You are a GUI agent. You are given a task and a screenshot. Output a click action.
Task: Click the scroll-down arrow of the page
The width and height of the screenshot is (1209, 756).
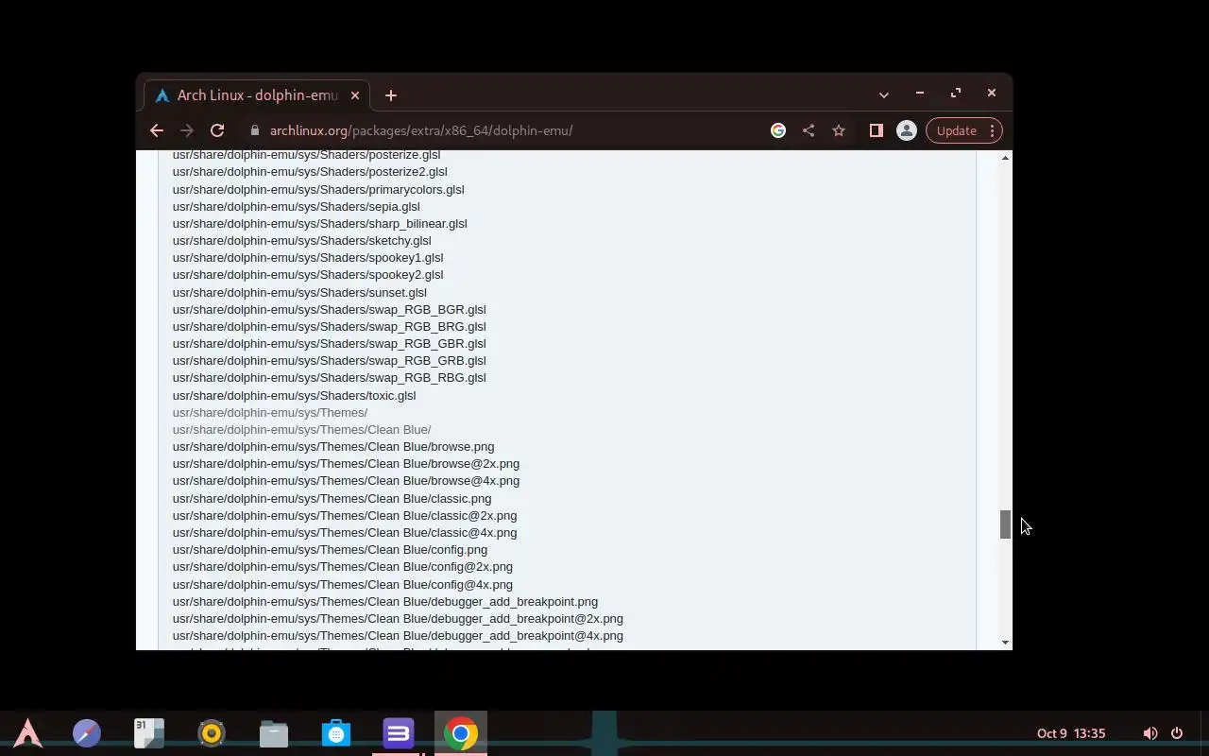click(x=1005, y=643)
